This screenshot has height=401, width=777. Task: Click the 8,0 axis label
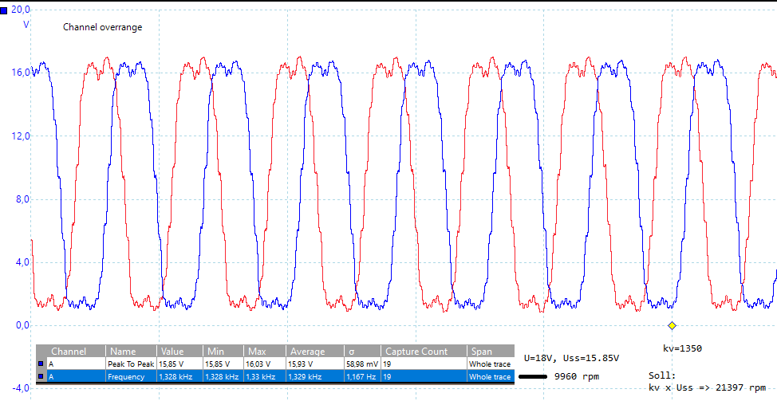pyautogui.click(x=22, y=199)
